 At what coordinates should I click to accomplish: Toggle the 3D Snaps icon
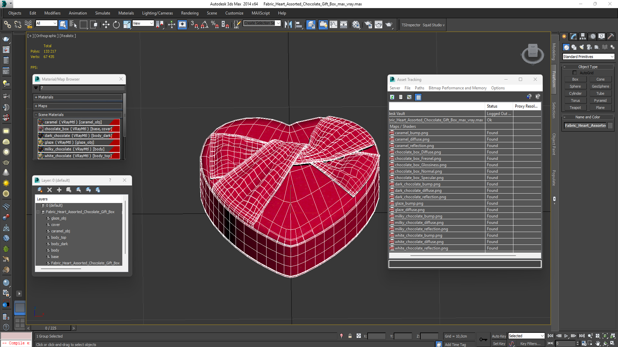(194, 24)
